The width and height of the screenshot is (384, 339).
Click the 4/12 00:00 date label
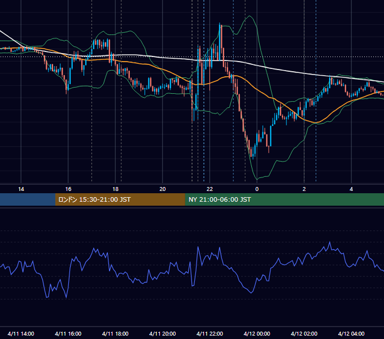click(257, 333)
